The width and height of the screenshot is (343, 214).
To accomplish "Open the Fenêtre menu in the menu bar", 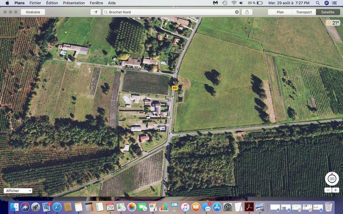I will tap(96, 3).
